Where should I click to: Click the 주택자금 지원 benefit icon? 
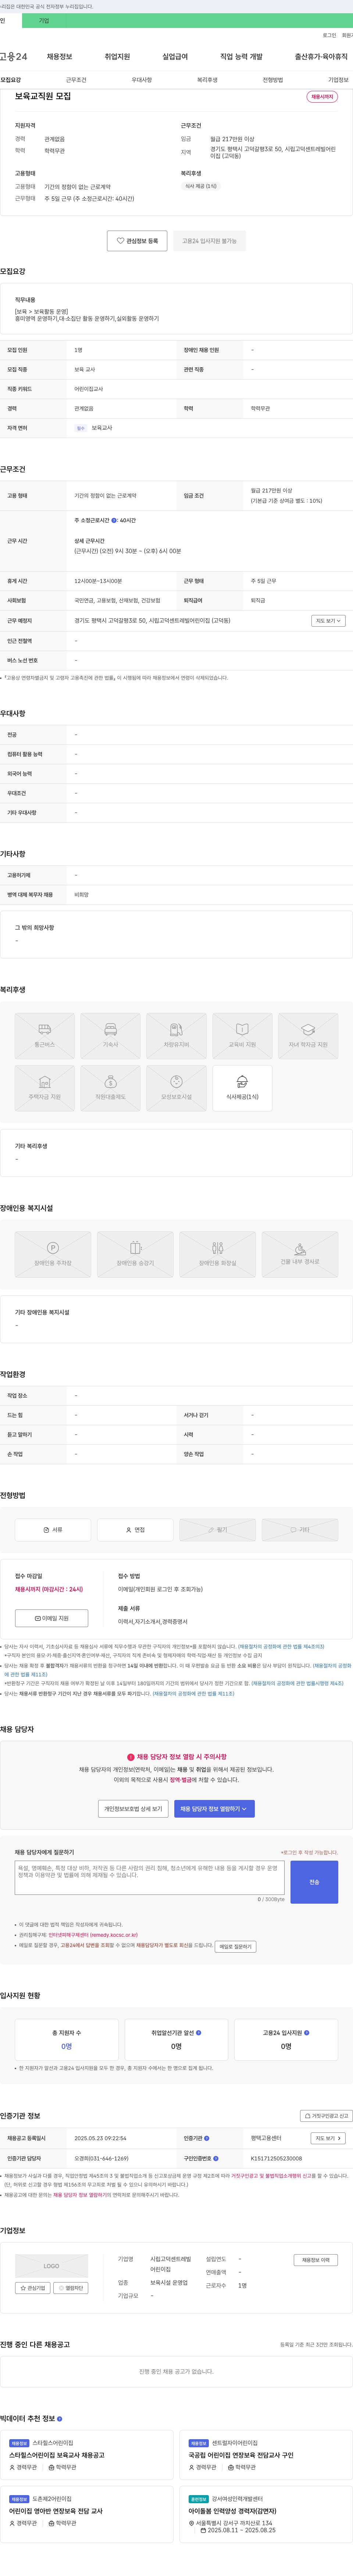click(x=45, y=1088)
